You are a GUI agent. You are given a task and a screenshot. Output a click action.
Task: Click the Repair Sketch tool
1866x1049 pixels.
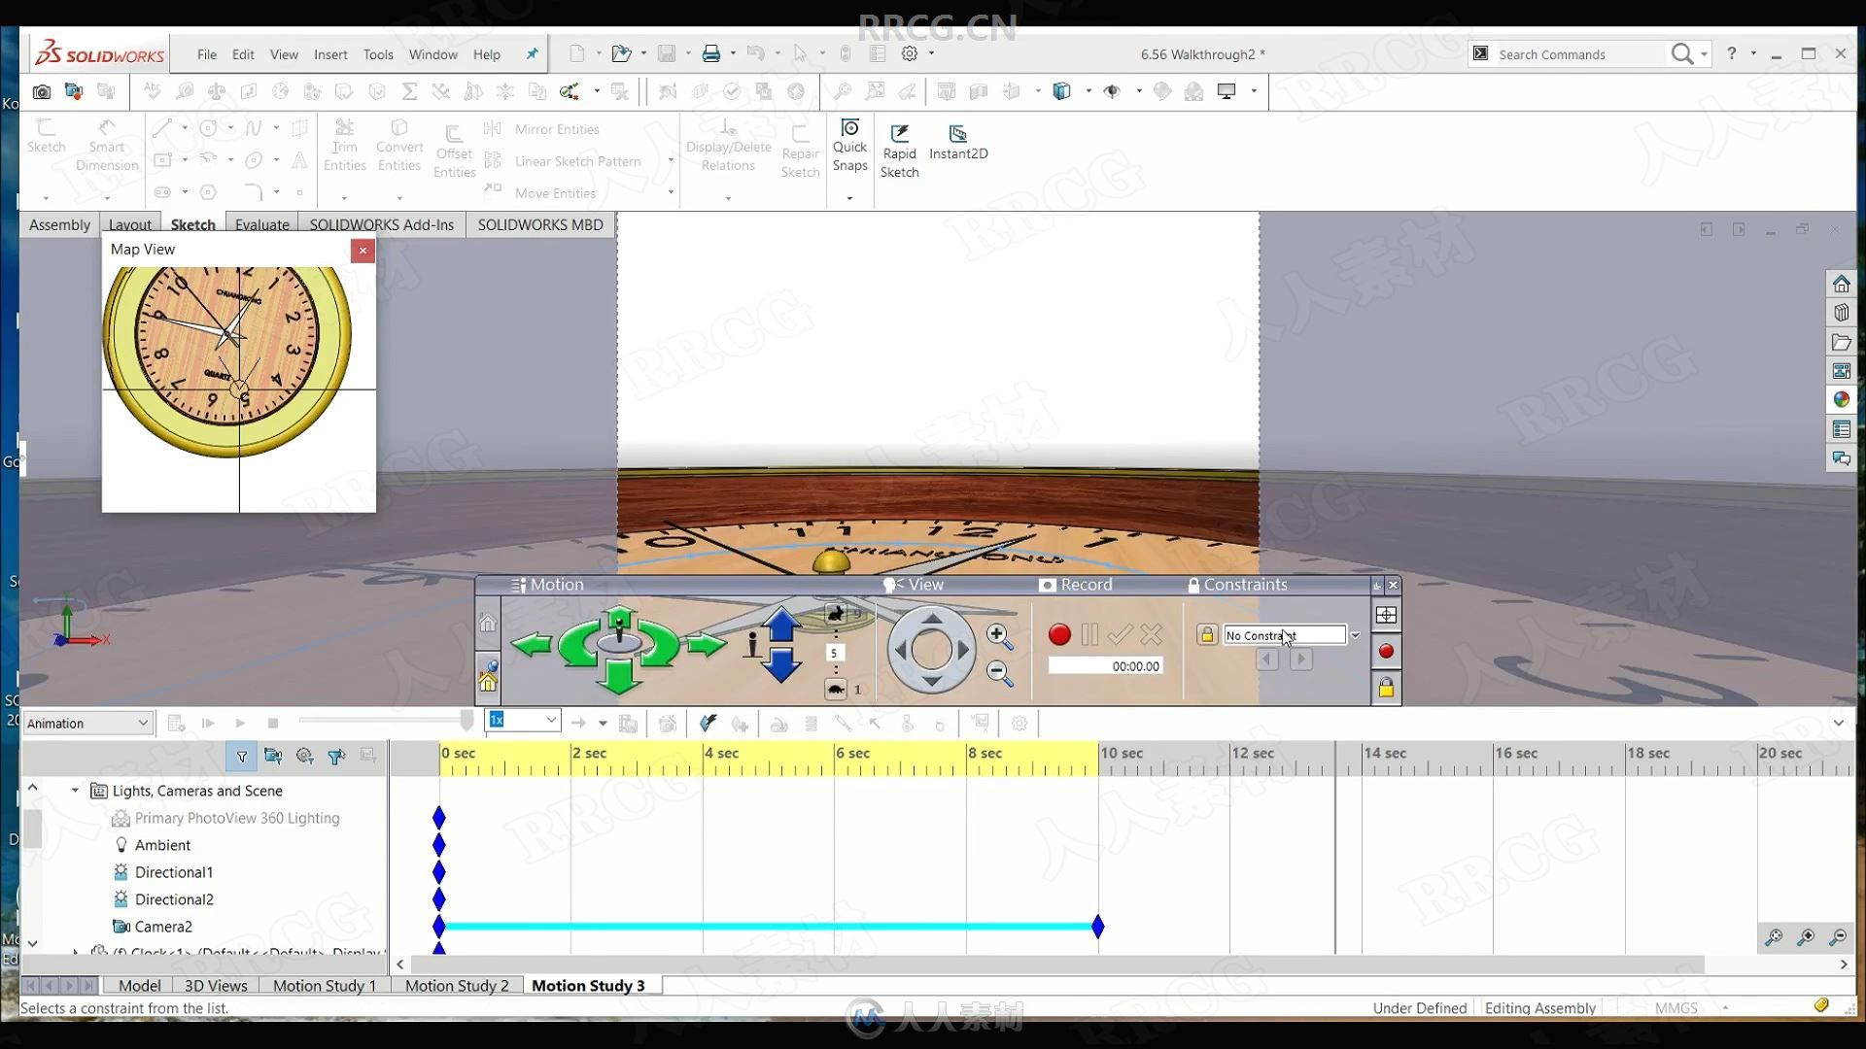(x=799, y=148)
